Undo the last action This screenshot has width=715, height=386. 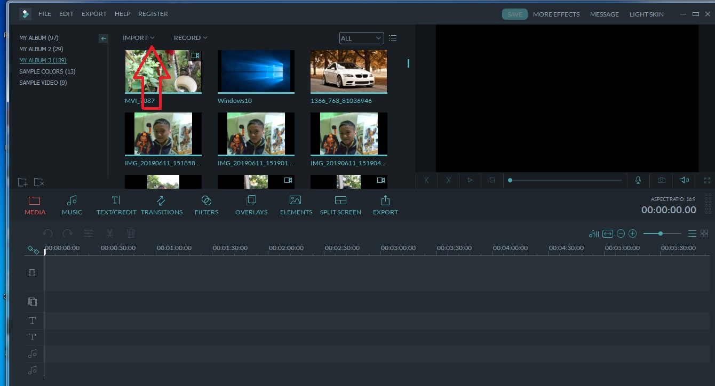pos(47,233)
